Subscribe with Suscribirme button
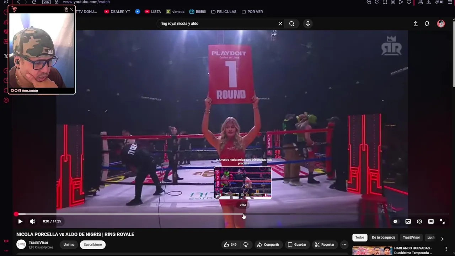 (x=93, y=245)
